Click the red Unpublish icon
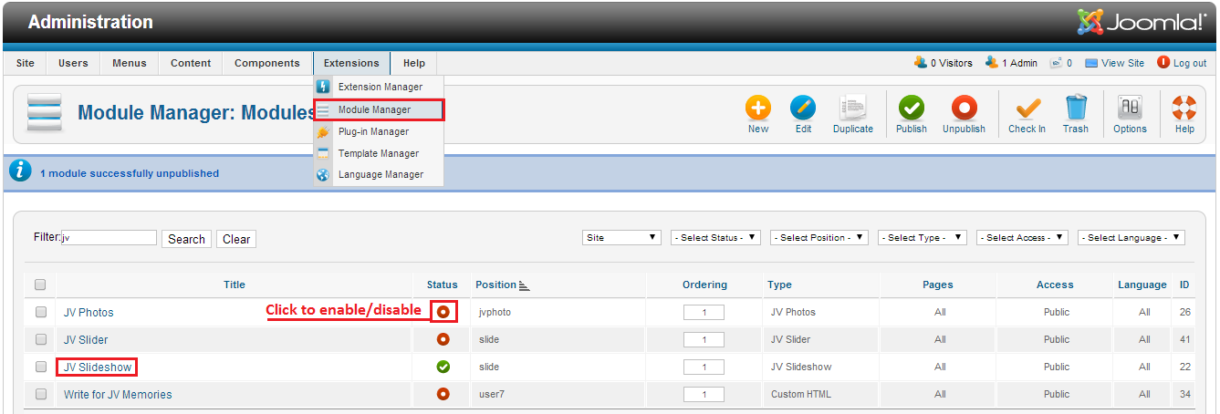The height and width of the screenshot is (414, 1220). click(964, 109)
